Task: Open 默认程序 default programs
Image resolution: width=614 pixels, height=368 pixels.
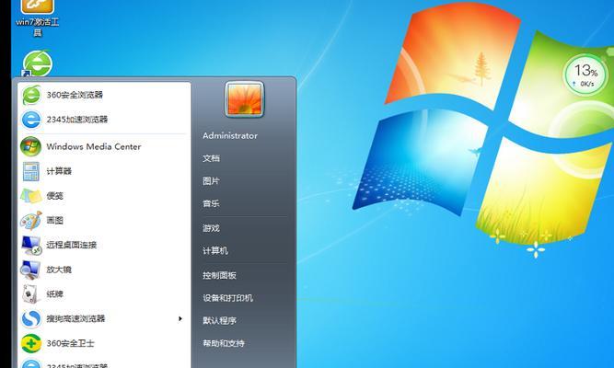Action: coord(219,321)
